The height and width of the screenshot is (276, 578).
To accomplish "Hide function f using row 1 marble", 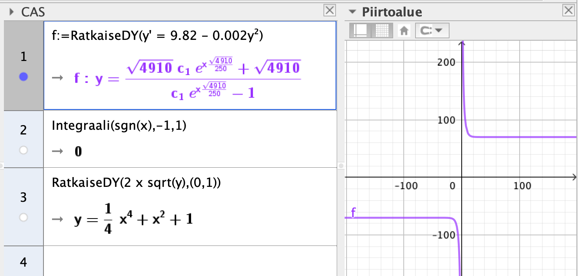I will (x=23, y=77).
